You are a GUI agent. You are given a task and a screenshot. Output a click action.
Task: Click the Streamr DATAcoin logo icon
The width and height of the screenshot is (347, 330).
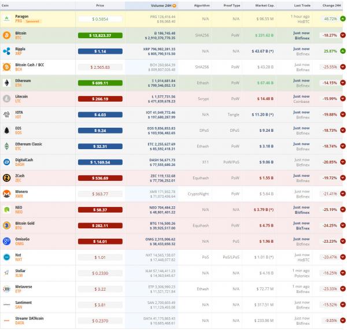point(6,321)
